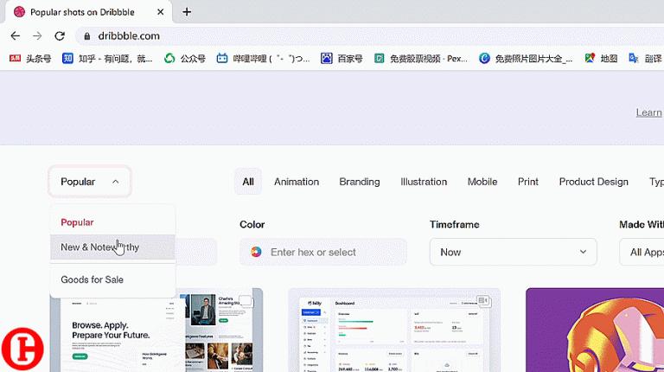The height and width of the screenshot is (372, 664).
Task: Click the video icon on the Dashboard shot
Action: pos(483,300)
